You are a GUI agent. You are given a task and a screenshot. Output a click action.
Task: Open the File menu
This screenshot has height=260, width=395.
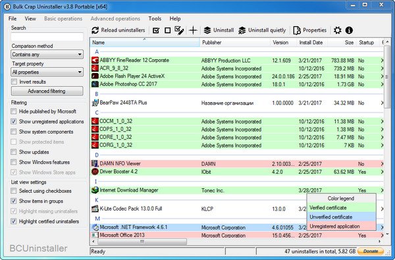(13, 18)
